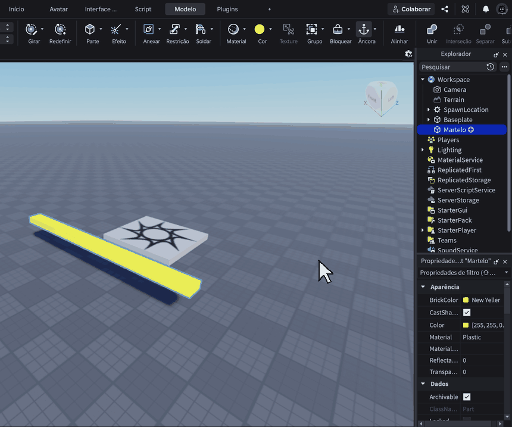
Task: Toggle the CastShadow checkbox
Action: (x=467, y=313)
